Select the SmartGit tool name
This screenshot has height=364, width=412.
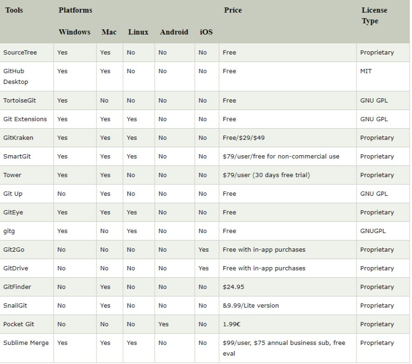click(x=17, y=157)
